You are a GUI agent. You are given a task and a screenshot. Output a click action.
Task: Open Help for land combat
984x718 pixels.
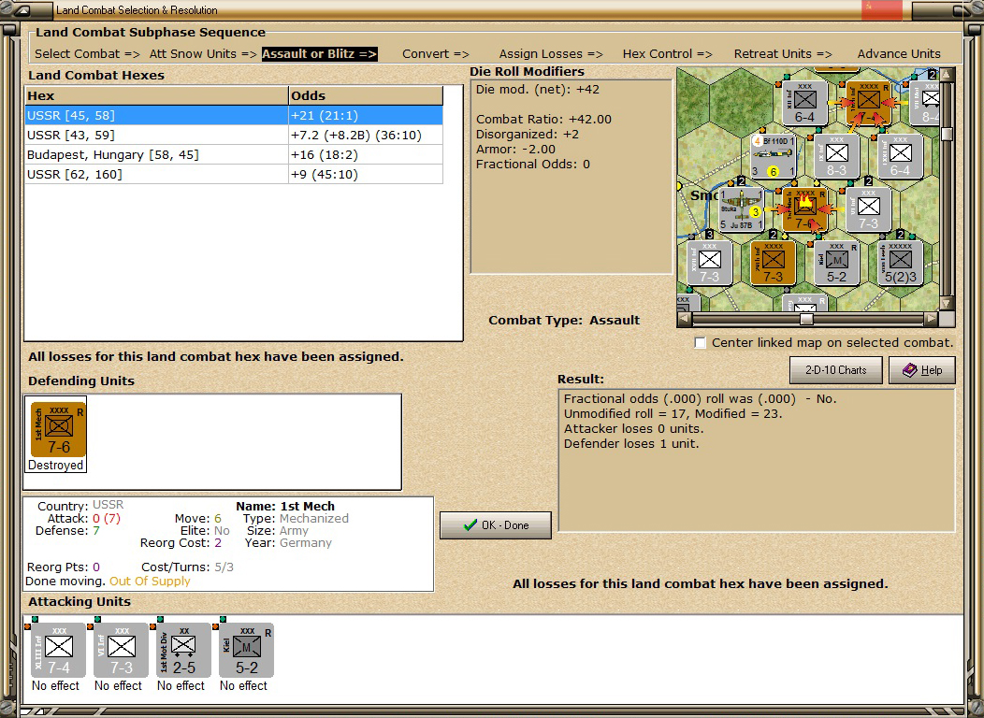coord(922,370)
